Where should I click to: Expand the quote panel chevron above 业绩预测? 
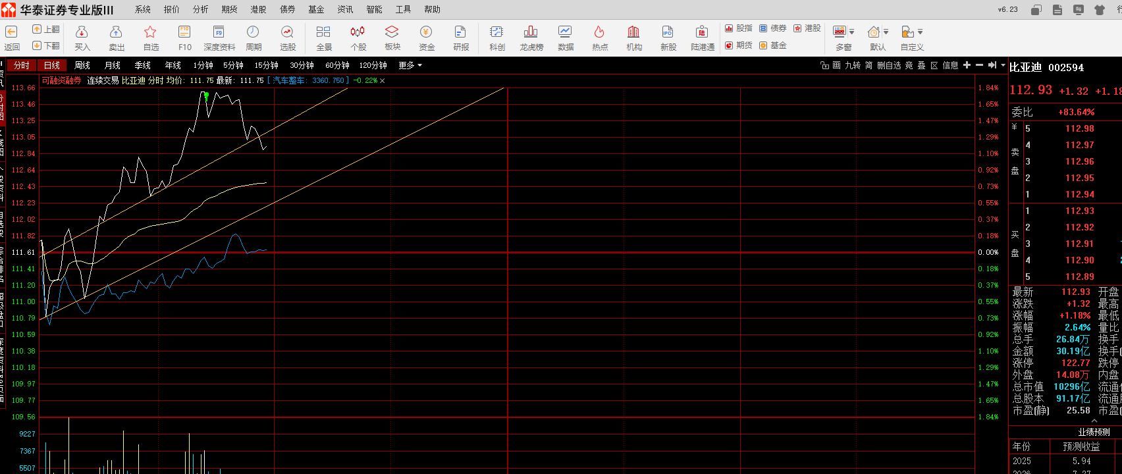point(1094,421)
